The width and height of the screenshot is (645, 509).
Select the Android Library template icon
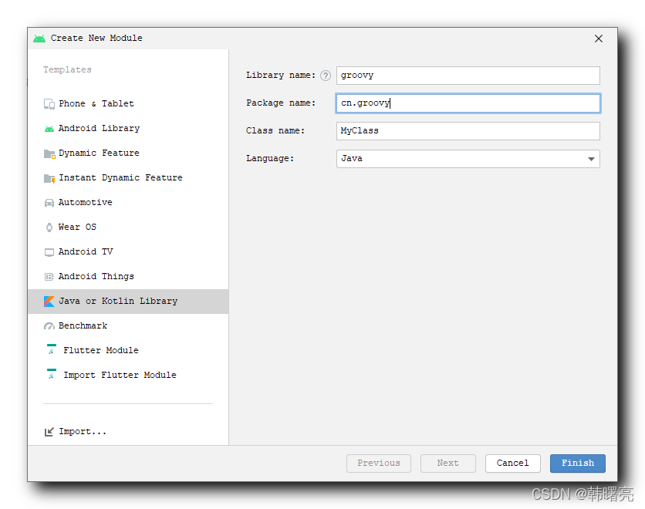[49, 129]
